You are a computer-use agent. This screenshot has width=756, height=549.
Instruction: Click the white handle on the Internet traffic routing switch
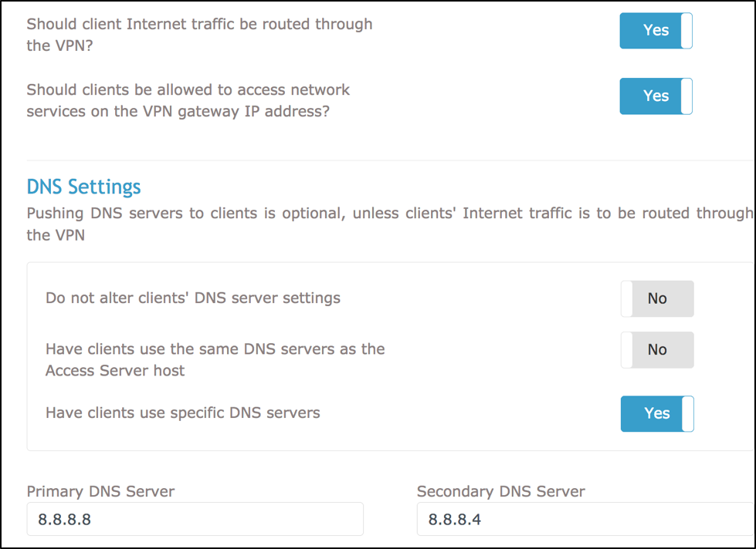pos(686,31)
